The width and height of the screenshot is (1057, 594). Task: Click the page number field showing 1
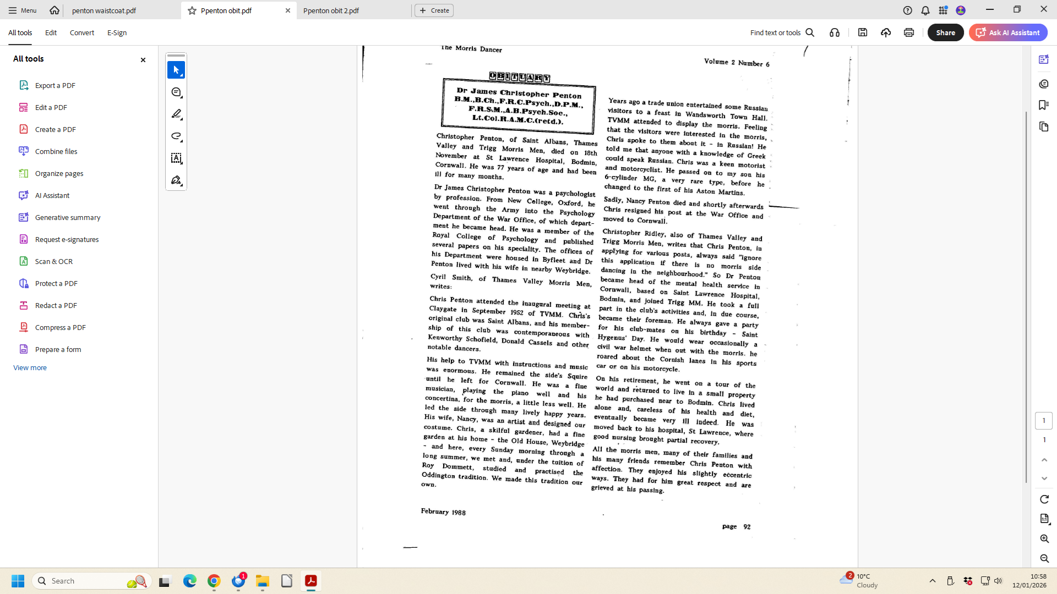tap(1044, 421)
